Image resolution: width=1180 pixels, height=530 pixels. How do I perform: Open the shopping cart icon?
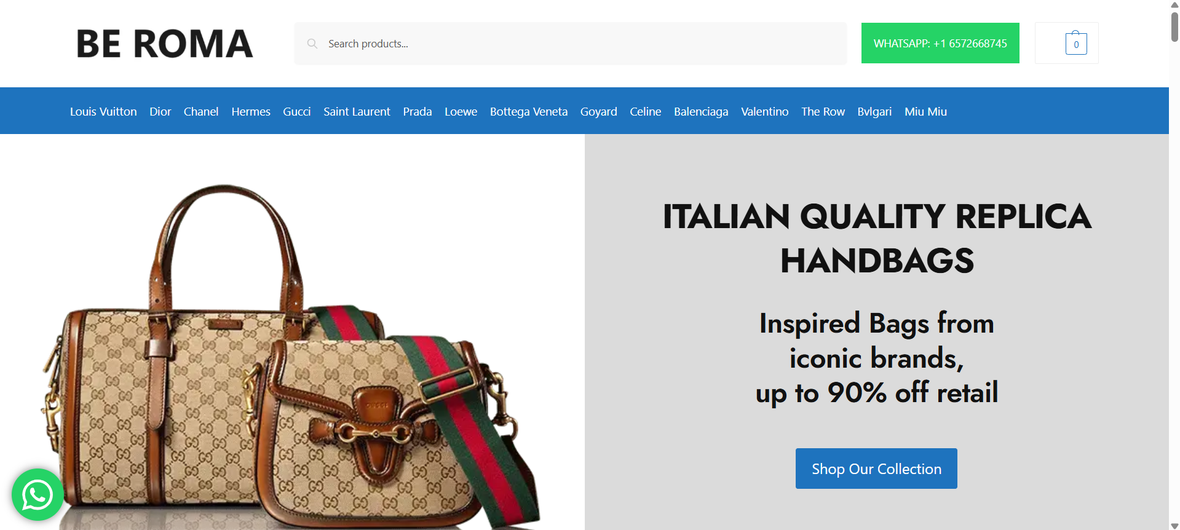pyautogui.click(x=1075, y=43)
